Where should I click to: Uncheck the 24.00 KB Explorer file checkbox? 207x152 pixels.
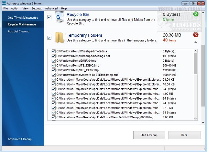click(53, 80)
